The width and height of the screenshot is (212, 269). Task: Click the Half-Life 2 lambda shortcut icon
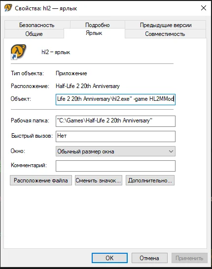[18, 52]
